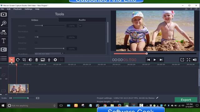Switch to the Audio tab in Tools
Viewport: 200px width, 112px height.
(82, 20)
